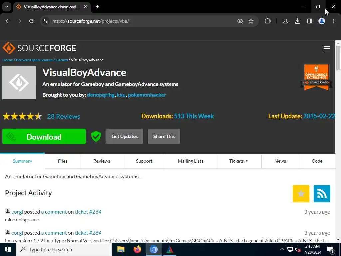Open the user profile avatar
The width and height of the screenshot is (341, 256).
pos(321,21)
